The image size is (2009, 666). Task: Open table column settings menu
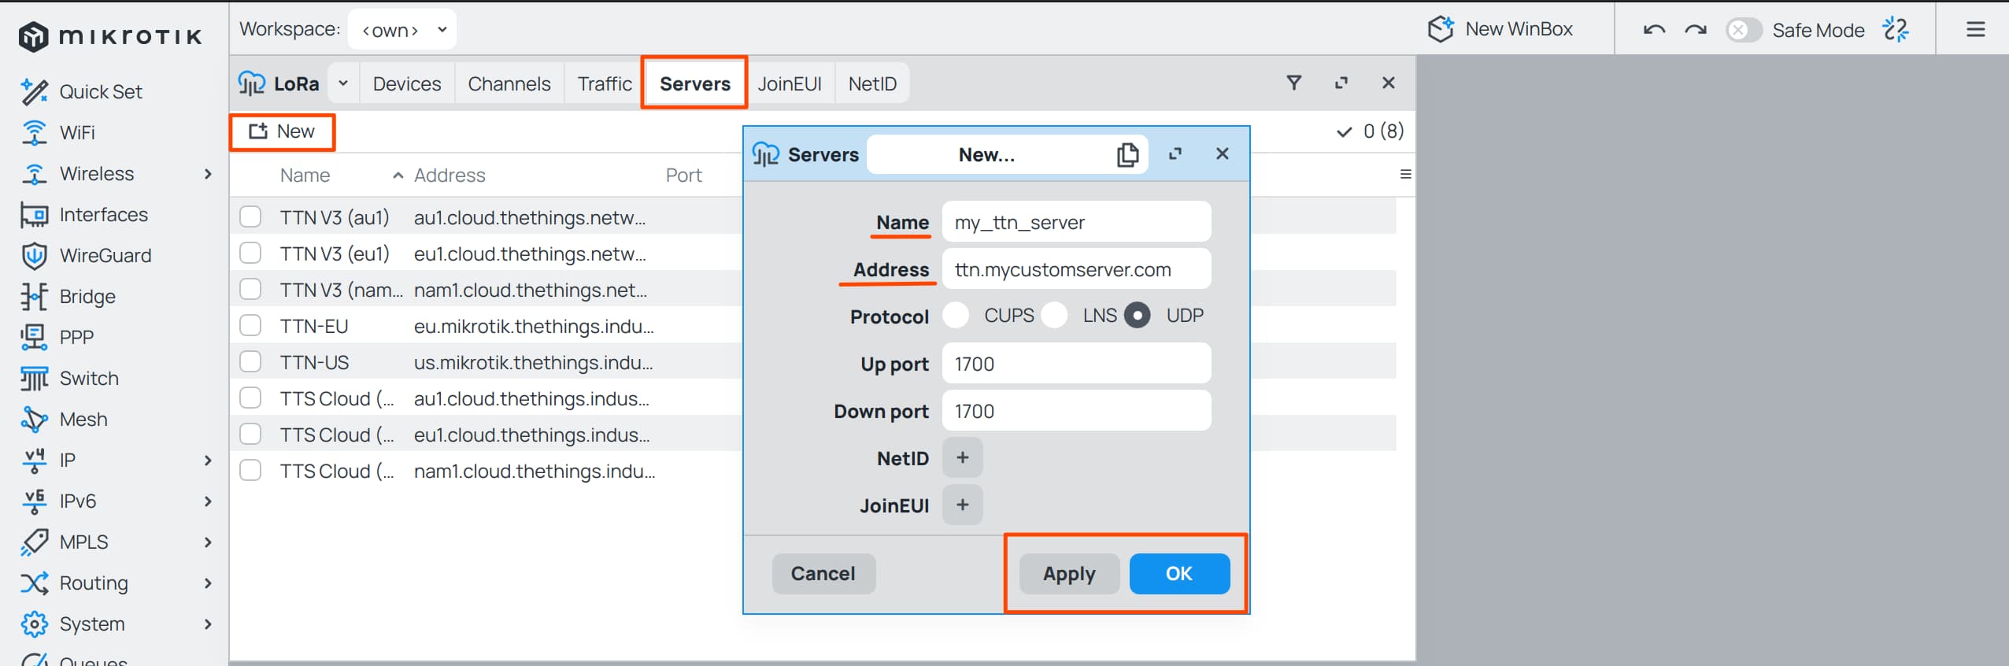1405,175
